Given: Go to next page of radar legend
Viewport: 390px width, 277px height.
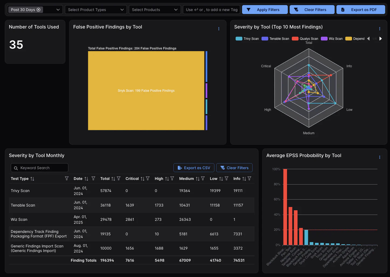Looking at the screenshot, I should (x=381, y=39).
